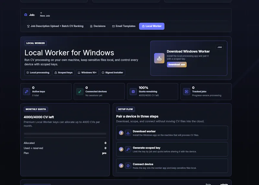
Task: Click the laptop icon in Windows 10+ chip
Action: pyautogui.click(x=79, y=73)
